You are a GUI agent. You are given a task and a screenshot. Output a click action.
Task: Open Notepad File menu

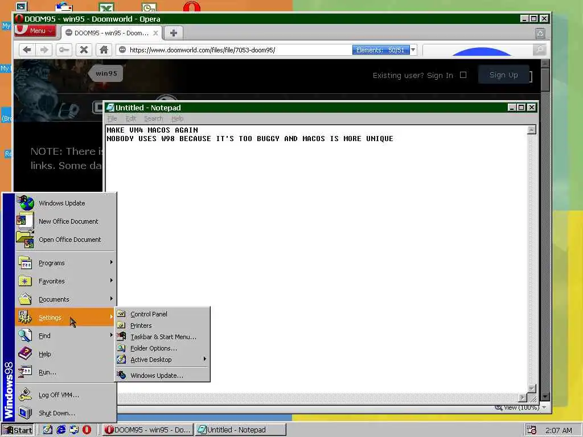(112, 118)
